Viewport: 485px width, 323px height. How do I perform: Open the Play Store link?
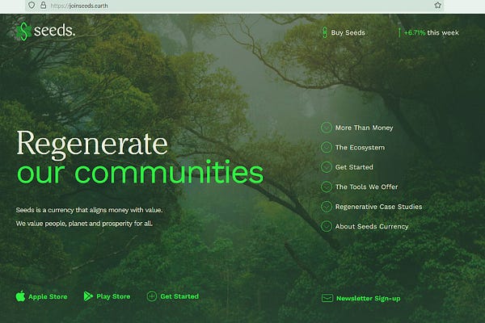pos(113,296)
